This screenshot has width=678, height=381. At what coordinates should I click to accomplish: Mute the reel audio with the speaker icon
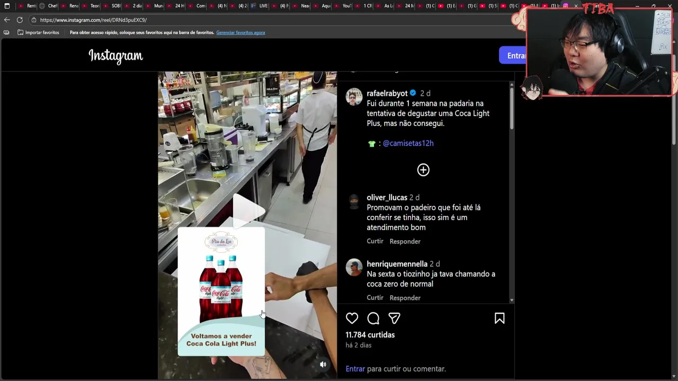click(x=323, y=364)
